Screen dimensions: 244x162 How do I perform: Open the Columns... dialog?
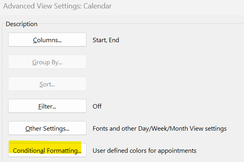point(47,40)
